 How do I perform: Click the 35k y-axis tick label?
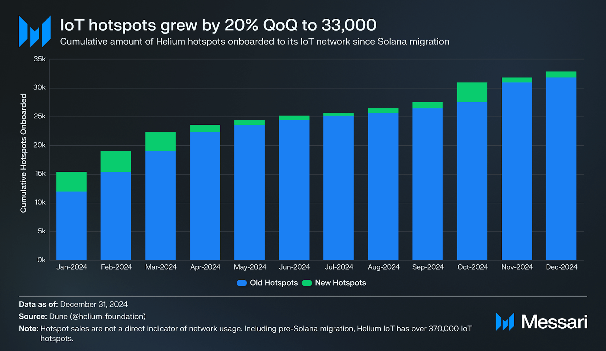(x=39, y=59)
